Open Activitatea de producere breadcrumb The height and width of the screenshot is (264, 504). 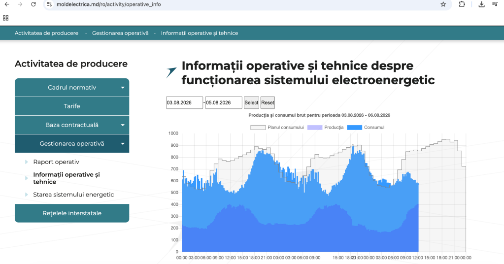[46, 33]
